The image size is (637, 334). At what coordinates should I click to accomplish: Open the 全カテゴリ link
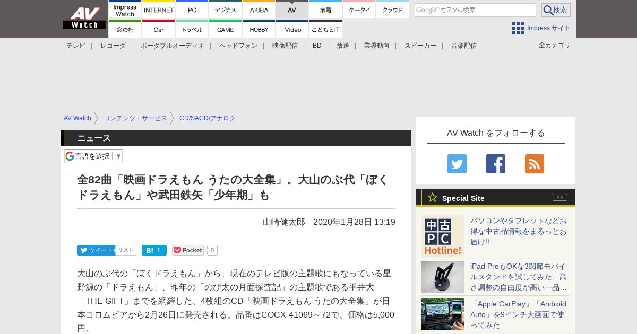pyautogui.click(x=555, y=45)
